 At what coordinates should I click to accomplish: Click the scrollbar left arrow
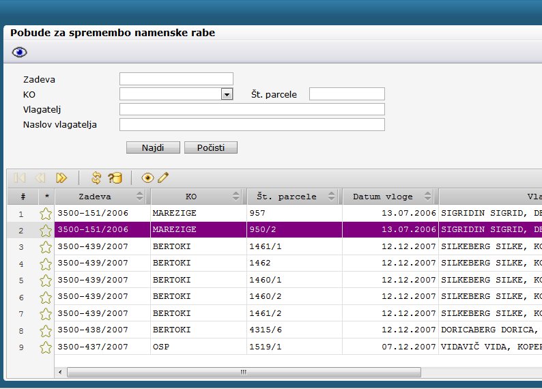pos(60,372)
